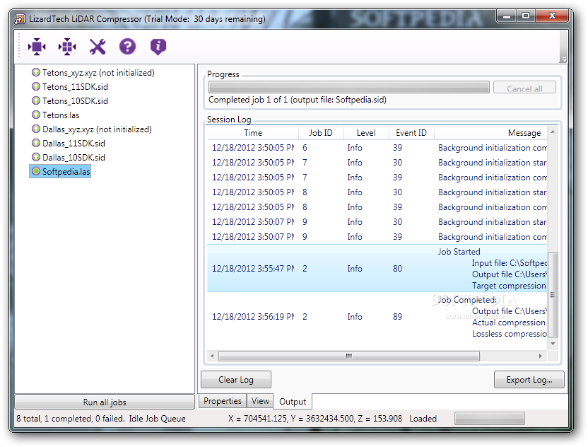Click the session log scroll down arrow
Image resolution: width=588 pixels, height=447 pixels.
(553, 344)
